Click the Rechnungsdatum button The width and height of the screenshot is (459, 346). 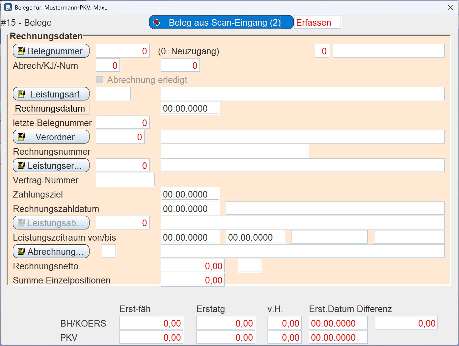tap(51, 108)
